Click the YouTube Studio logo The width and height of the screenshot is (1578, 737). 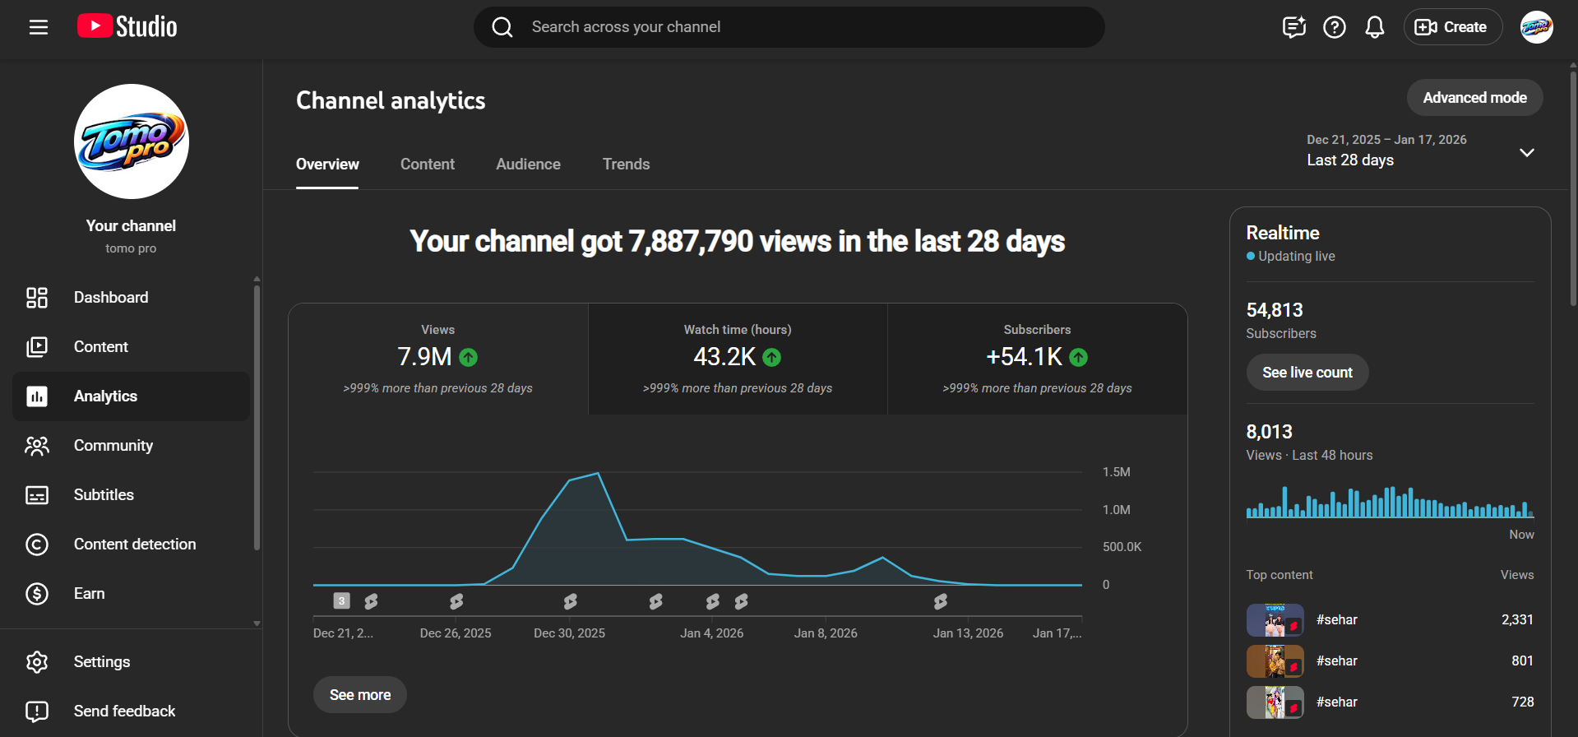point(127,27)
